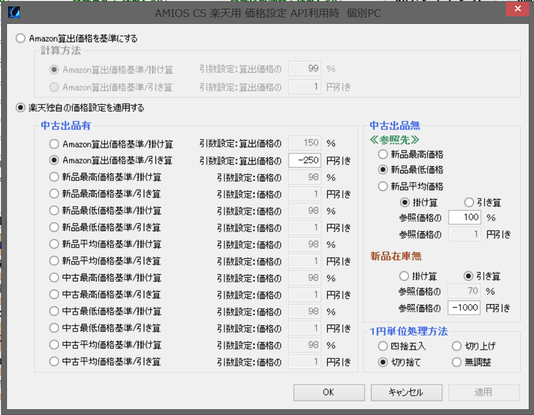Click the -1000 円引き input field

click(464, 308)
